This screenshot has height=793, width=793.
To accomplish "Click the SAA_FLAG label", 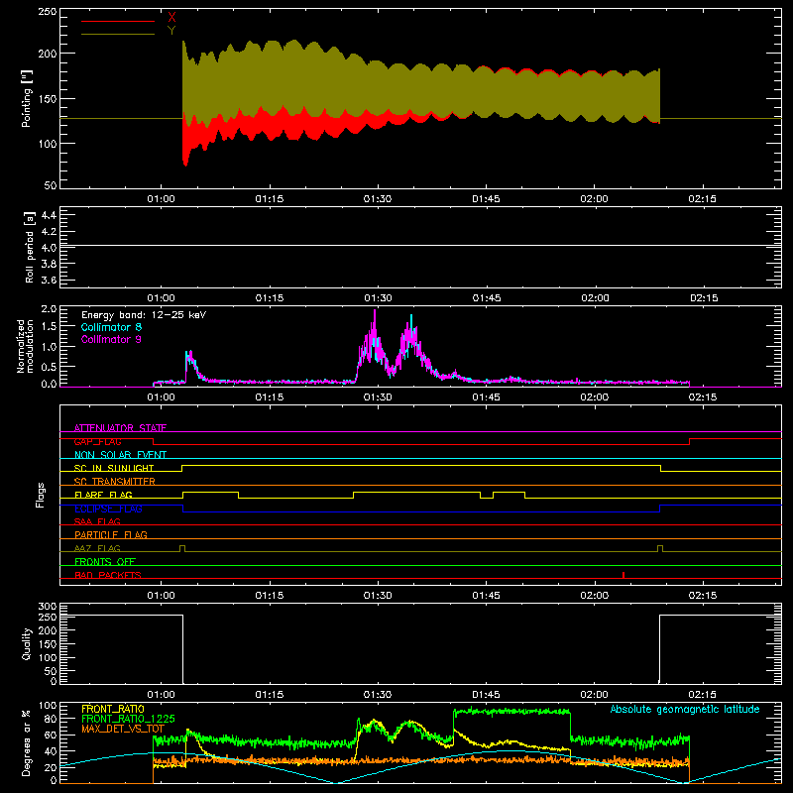I will [97, 521].
